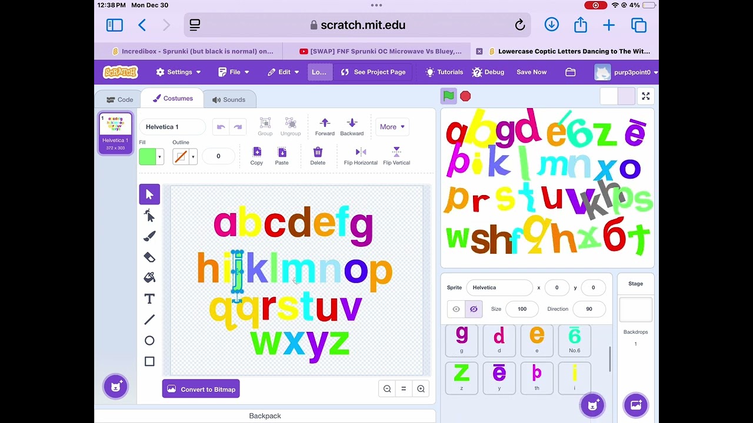Select the Brush tool

point(149,236)
